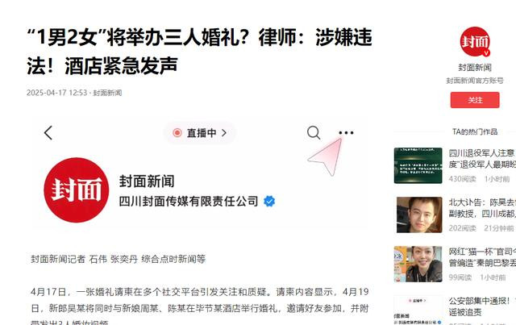Follow 封面新闻 with the 关注 button
516x325 pixels.
tap(475, 100)
